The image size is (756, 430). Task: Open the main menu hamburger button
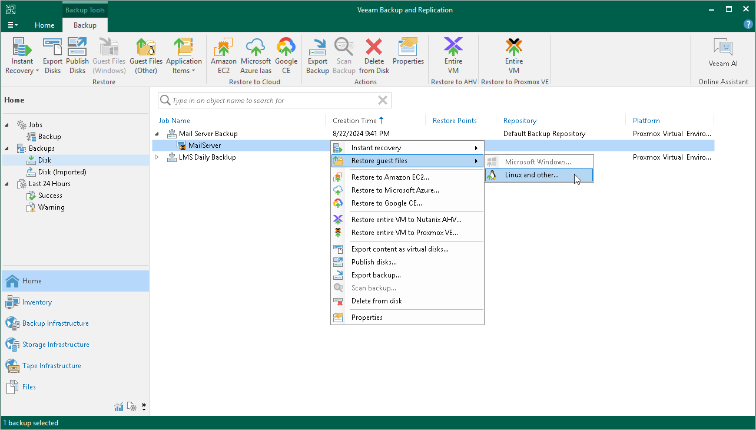[x=12, y=25]
